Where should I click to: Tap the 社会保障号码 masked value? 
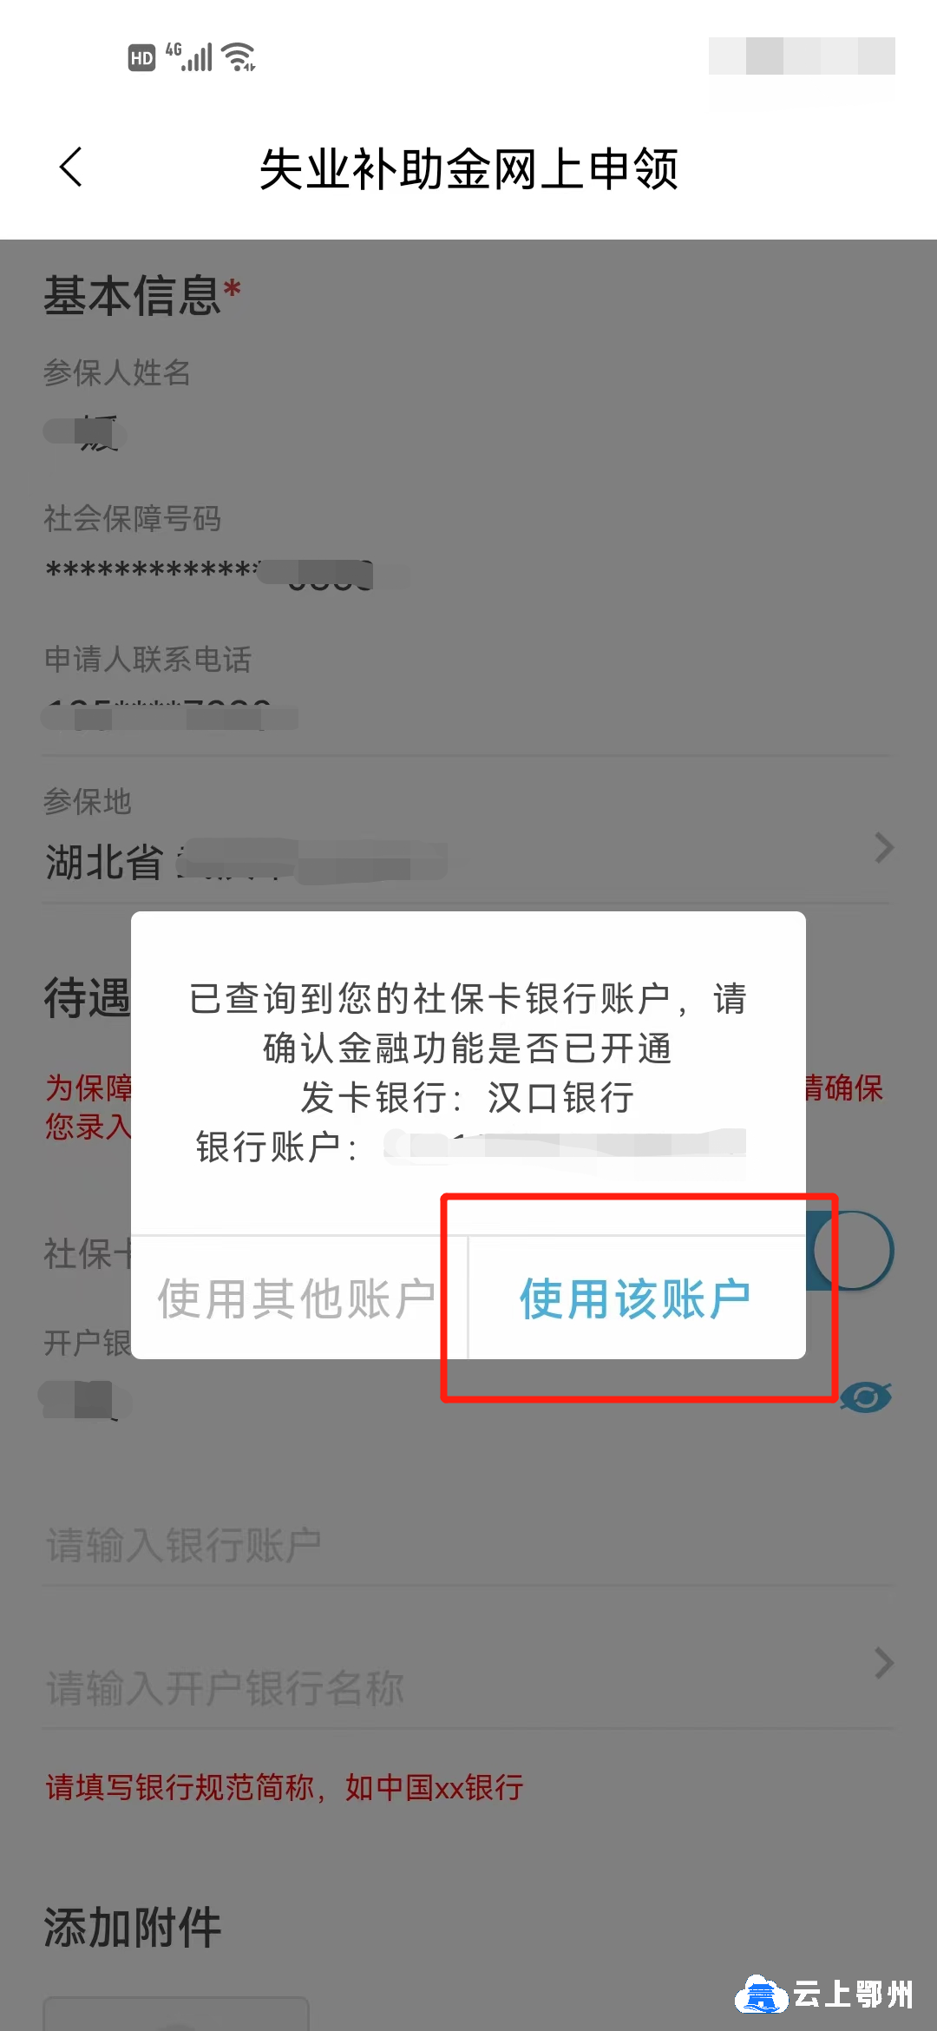click(210, 573)
